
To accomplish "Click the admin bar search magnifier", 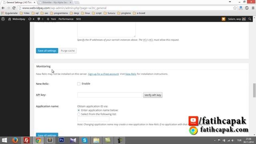I will coord(250,19).
